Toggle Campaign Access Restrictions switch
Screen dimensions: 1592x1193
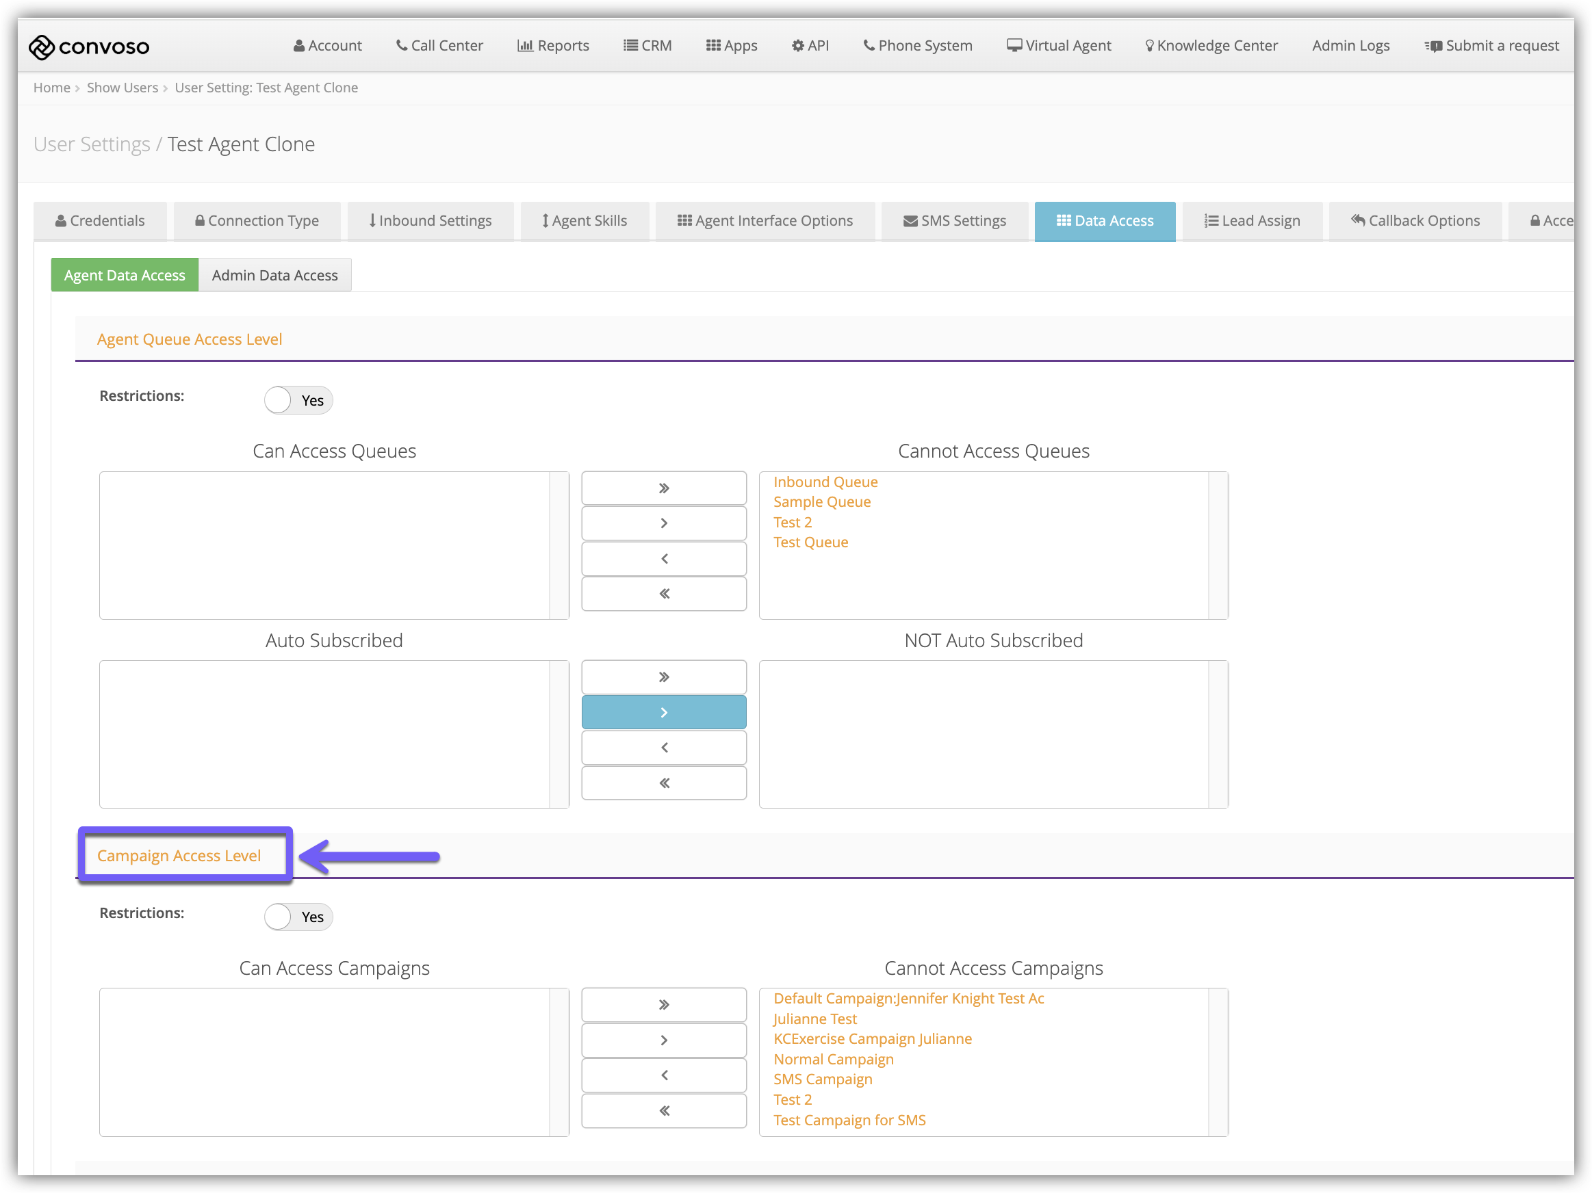(297, 916)
